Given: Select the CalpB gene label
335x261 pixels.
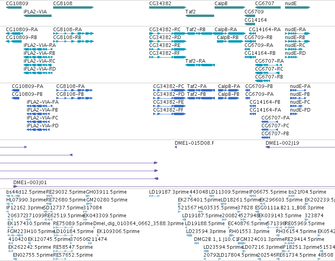Looking at the screenshot, I should [x=221, y=4].
